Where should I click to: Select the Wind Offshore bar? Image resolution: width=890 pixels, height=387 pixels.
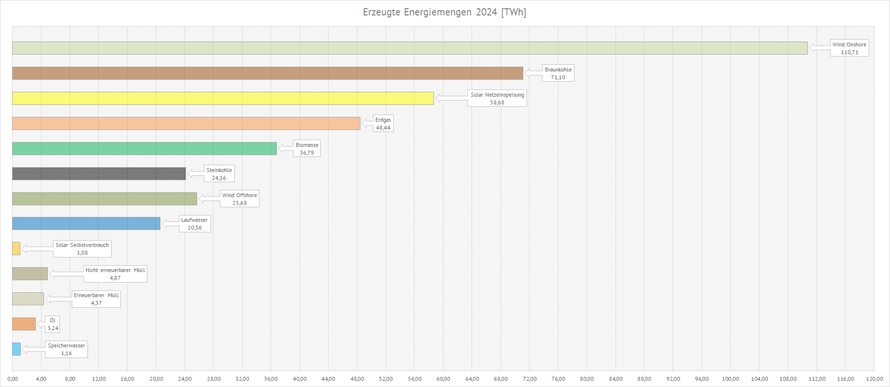pyautogui.click(x=104, y=199)
